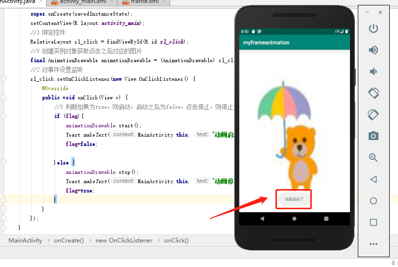This screenshot has height=267, width=398.
Task: Close the emulator toolbar window
Action: pos(380,12)
